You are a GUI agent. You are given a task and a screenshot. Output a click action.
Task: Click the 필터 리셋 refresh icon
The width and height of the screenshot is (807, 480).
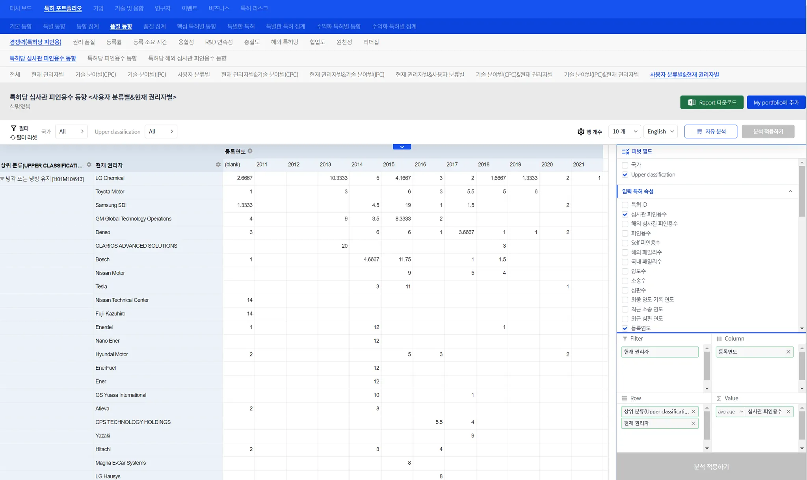(13, 137)
